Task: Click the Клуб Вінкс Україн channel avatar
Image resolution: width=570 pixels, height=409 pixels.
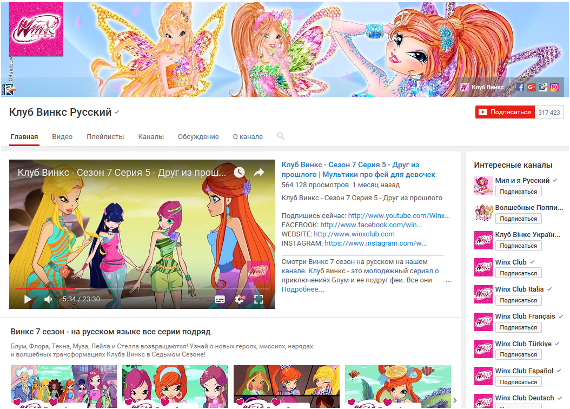Action: click(x=483, y=240)
